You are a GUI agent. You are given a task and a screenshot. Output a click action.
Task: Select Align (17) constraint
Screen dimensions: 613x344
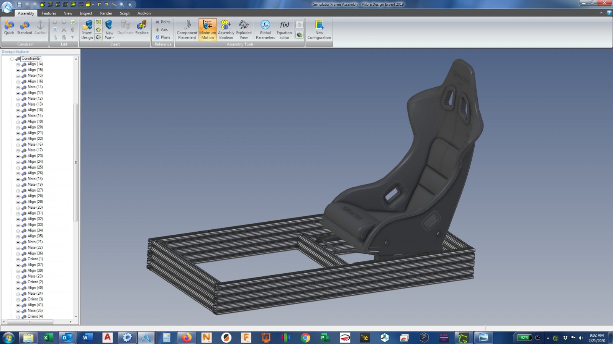(x=35, y=93)
